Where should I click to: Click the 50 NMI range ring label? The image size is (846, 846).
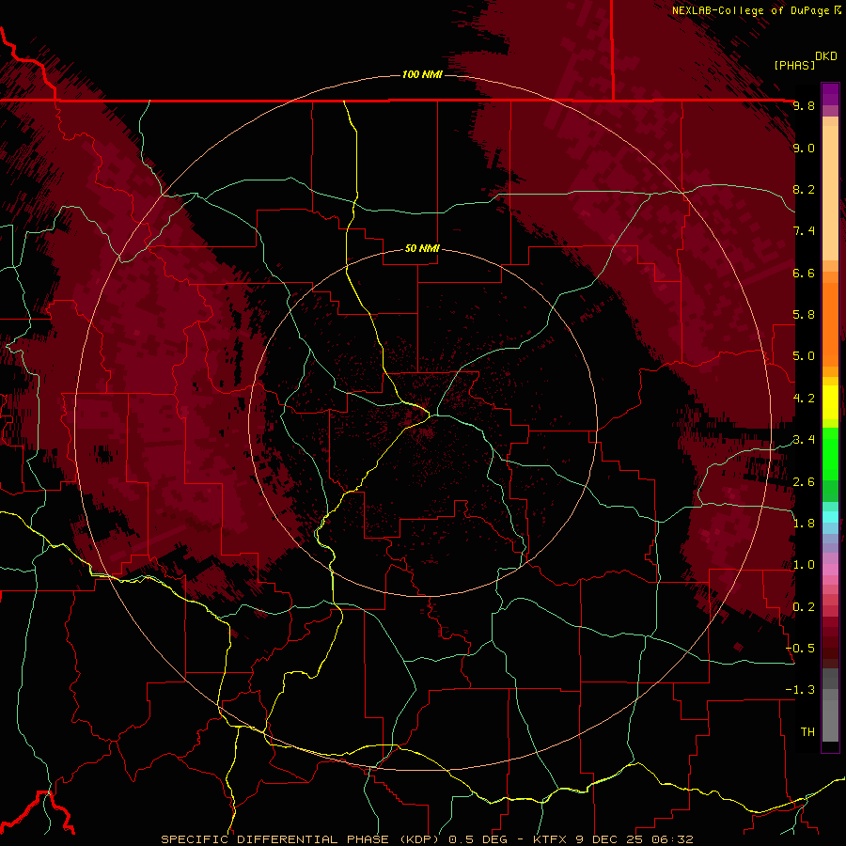422,248
